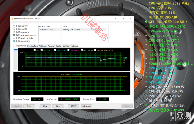
Task: Click the Date & Time column header
Action: tap(50, 26)
